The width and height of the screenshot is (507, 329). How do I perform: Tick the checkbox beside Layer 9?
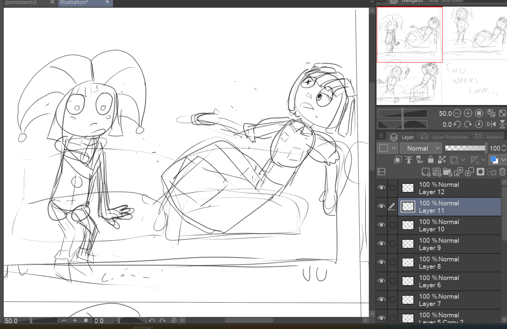393,244
